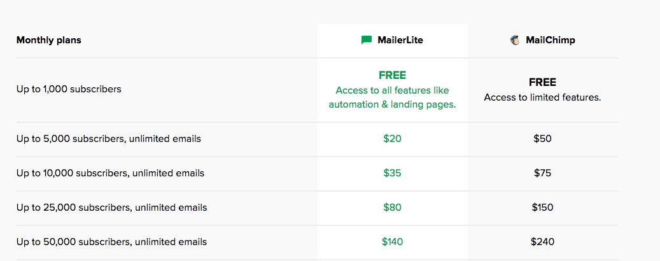Image resolution: width=660 pixels, height=261 pixels.
Task: Click MailChimp's black FREE label
Action: point(542,82)
